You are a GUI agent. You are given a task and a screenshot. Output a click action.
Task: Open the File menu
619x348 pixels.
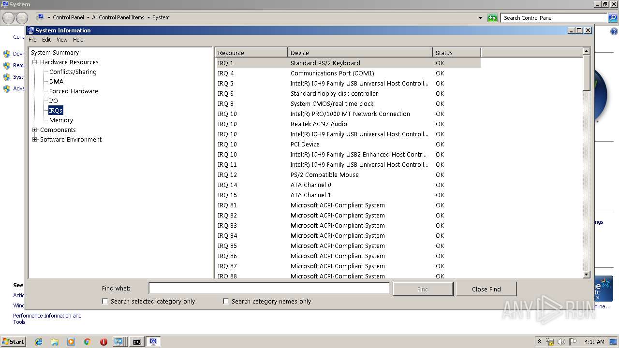32,40
